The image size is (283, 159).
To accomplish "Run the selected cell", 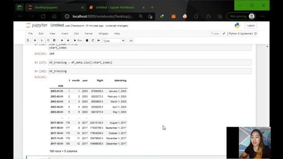I will click(x=78, y=41).
